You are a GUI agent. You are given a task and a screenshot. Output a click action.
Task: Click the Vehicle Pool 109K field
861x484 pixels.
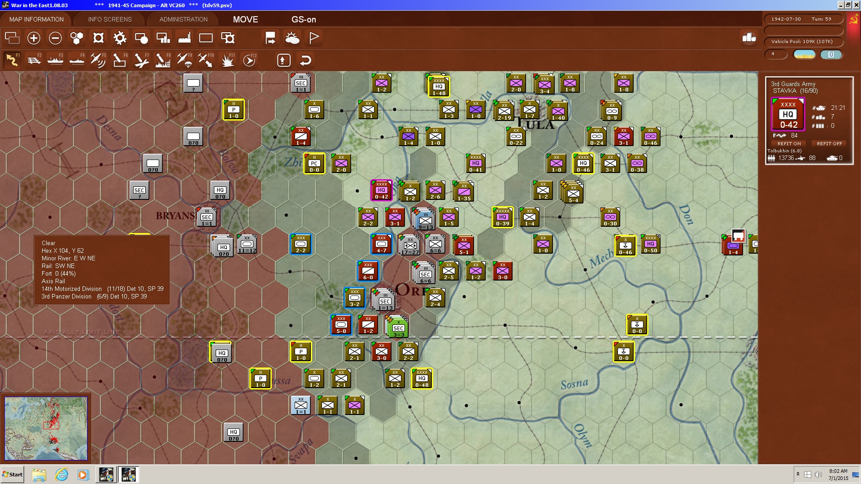804,41
